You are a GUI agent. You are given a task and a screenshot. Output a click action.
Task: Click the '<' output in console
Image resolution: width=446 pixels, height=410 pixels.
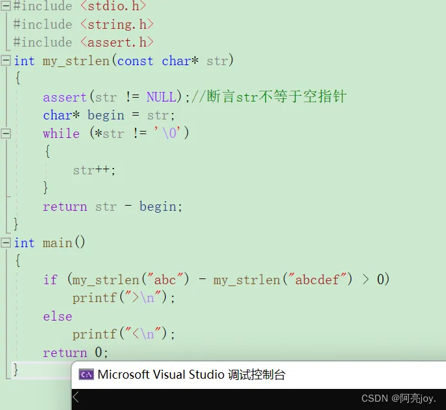pyautogui.click(x=76, y=397)
